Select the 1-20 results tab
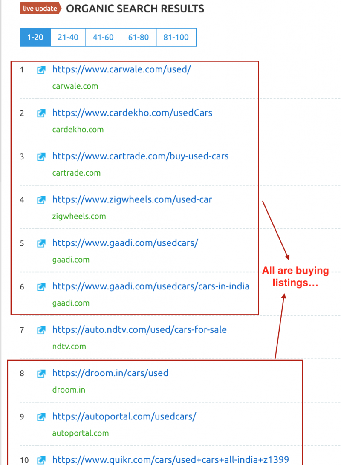341x465 pixels. pos(35,38)
